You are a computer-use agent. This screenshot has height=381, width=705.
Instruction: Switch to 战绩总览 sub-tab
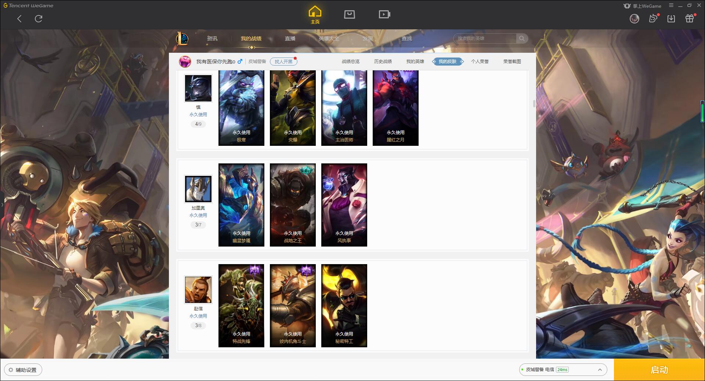click(x=351, y=62)
